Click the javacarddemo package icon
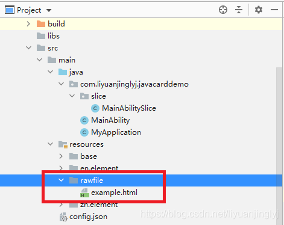 [x=74, y=84]
